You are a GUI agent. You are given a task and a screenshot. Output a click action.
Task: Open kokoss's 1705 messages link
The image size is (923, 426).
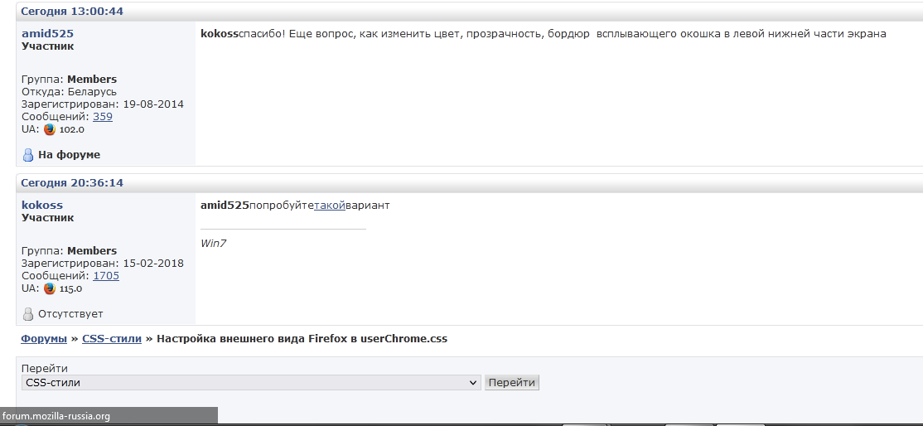coord(106,276)
